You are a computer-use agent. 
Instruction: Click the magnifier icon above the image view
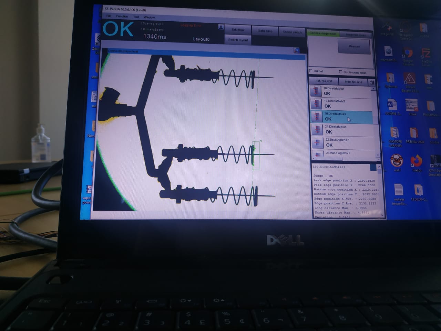(296, 50)
